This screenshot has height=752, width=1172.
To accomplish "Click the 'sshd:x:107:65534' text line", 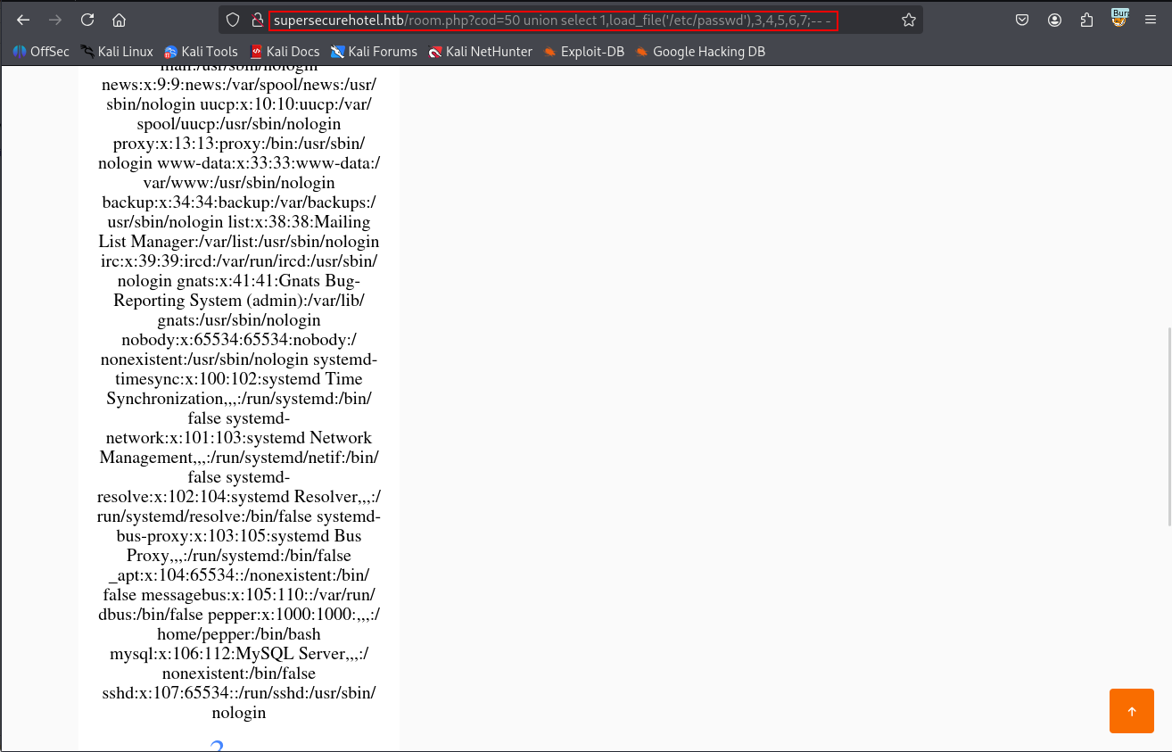I will 239,693.
